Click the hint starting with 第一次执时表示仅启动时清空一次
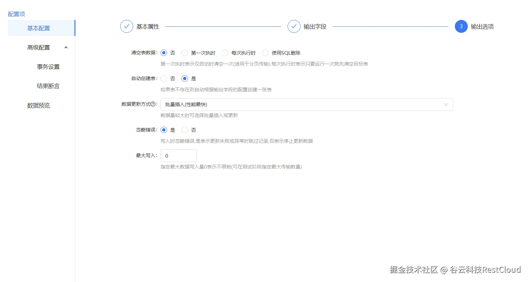This screenshot has width=529, height=282. (264, 64)
